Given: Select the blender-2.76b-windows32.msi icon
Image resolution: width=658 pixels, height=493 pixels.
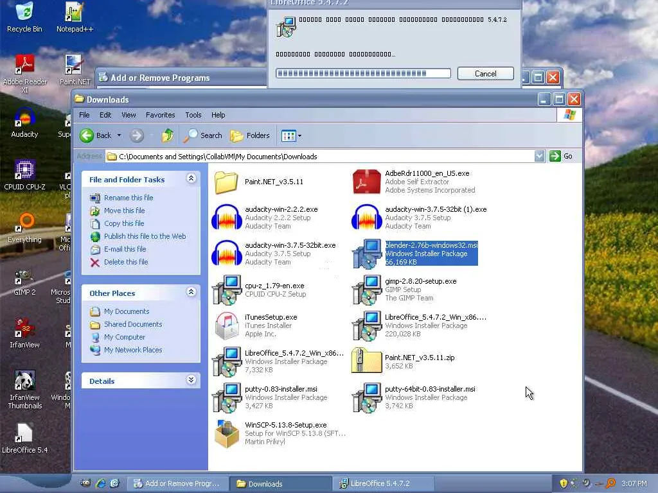Looking at the screenshot, I should pos(366,254).
